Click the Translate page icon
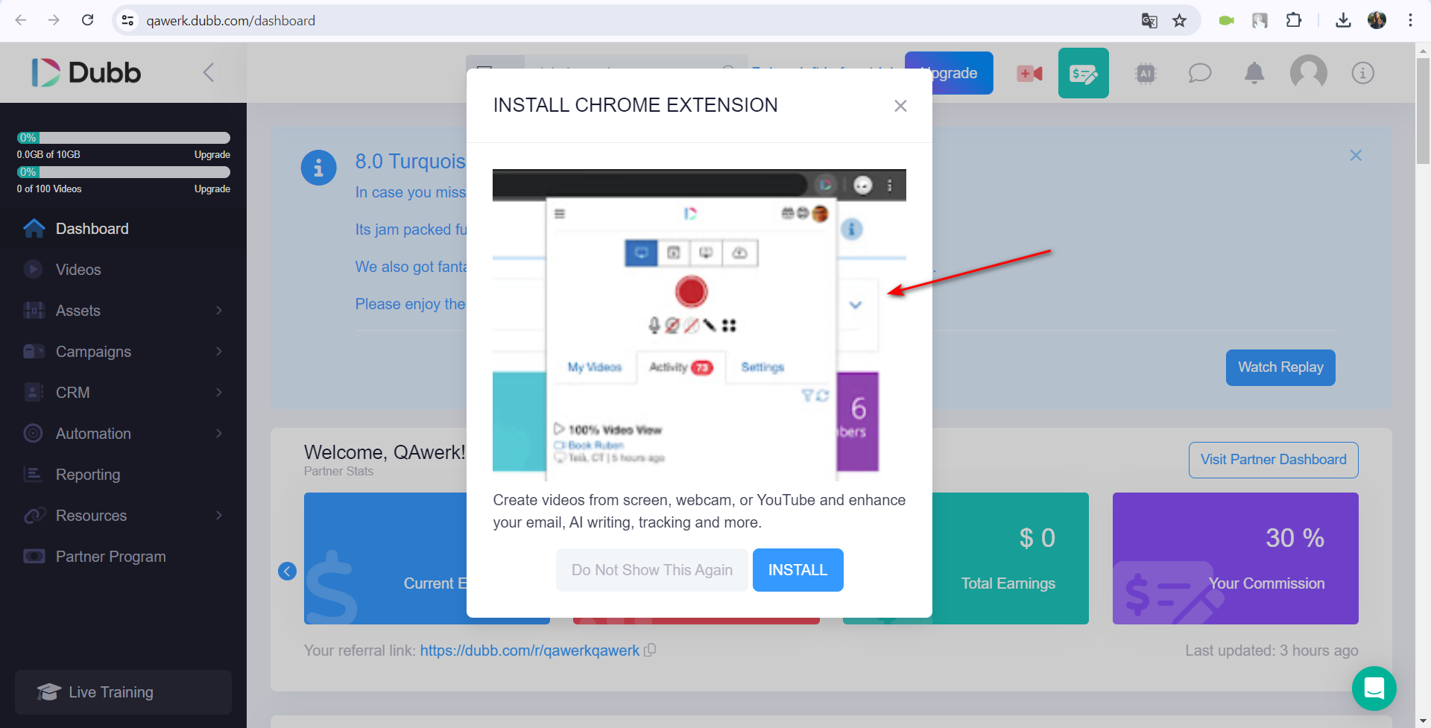Image resolution: width=1431 pixels, height=728 pixels. pyautogui.click(x=1149, y=20)
